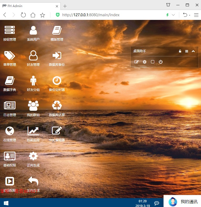Click the green lightning speed-mode icon
The width and height of the screenshot is (201, 207).
(167, 15)
